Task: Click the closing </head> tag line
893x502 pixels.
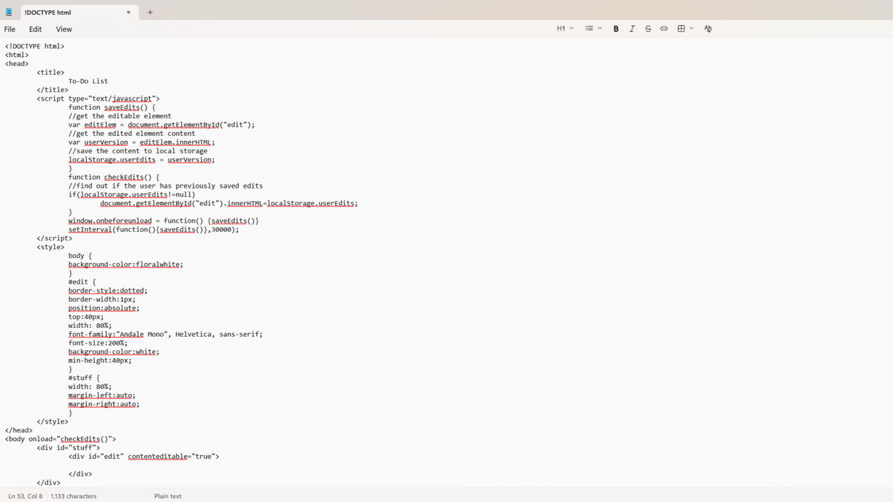Action: 19,430
